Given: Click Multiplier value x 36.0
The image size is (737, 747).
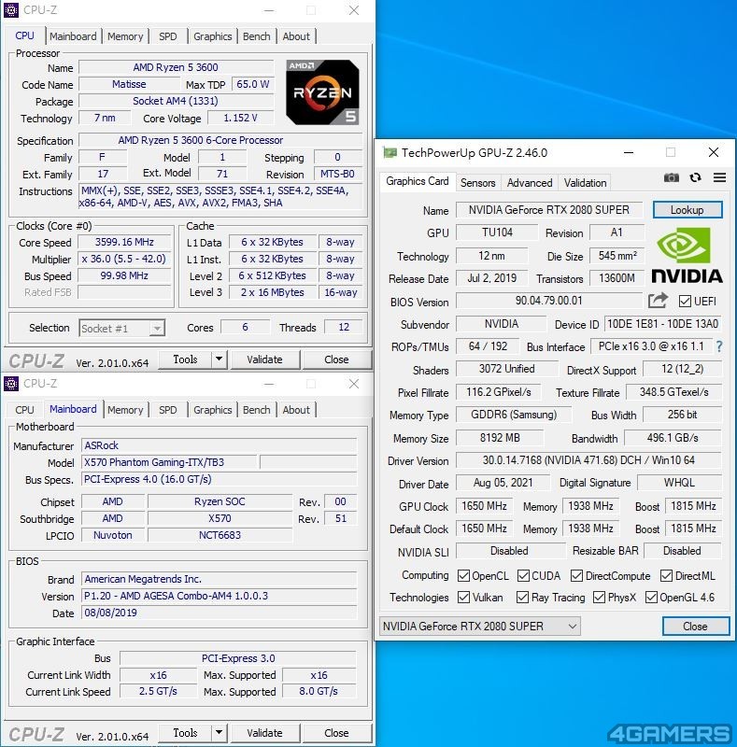Looking at the screenshot, I should tap(124, 259).
